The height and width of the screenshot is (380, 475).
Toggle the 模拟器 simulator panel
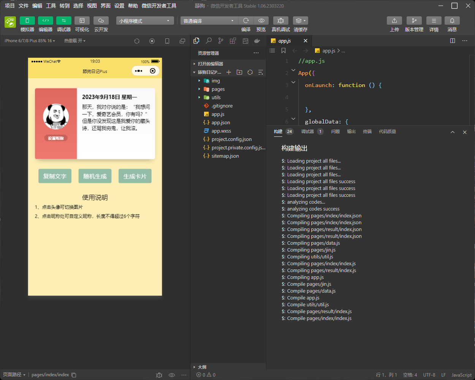(x=27, y=21)
